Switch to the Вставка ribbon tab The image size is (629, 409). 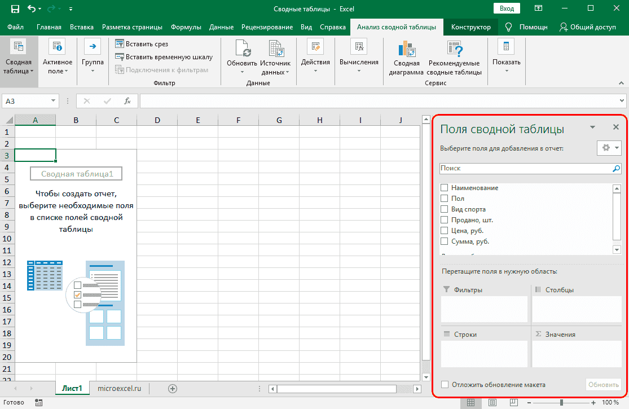(82, 27)
